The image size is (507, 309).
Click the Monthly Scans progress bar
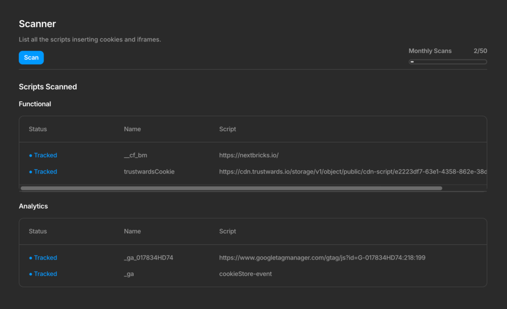coord(448,62)
